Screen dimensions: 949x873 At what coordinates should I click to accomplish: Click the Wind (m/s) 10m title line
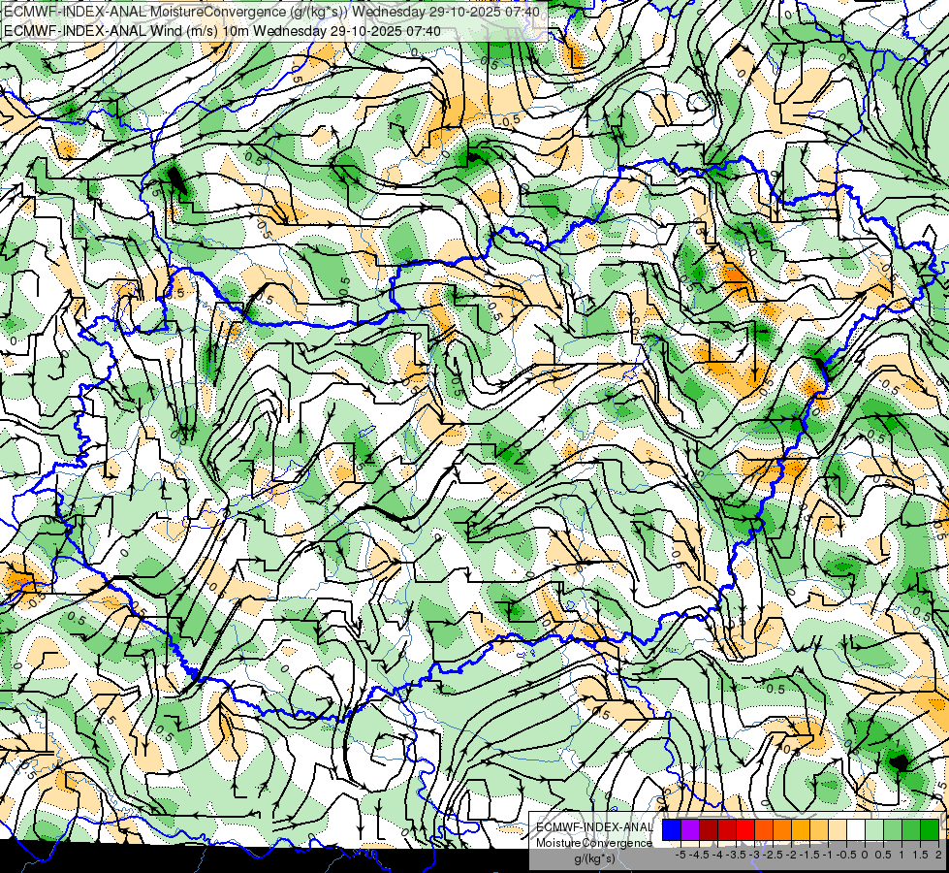click(x=222, y=31)
